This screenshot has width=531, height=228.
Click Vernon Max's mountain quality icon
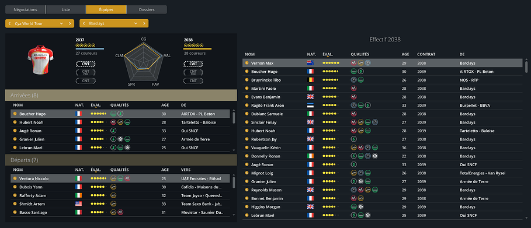(x=353, y=63)
